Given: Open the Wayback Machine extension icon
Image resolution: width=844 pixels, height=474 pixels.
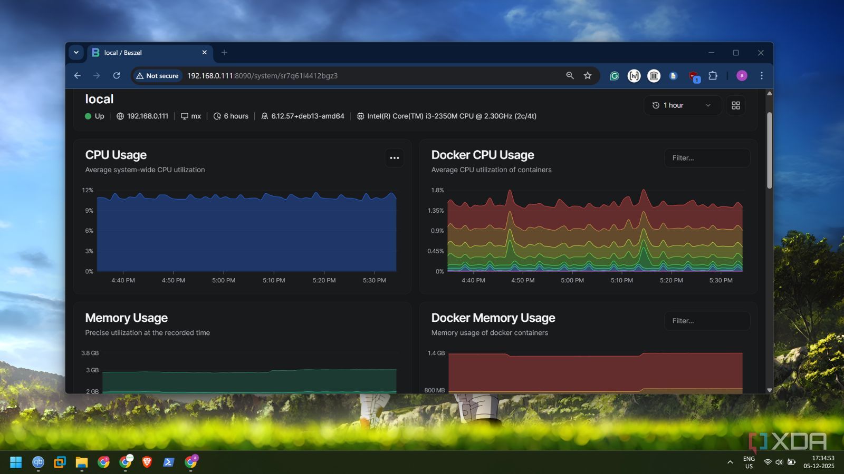Looking at the screenshot, I should coord(654,76).
